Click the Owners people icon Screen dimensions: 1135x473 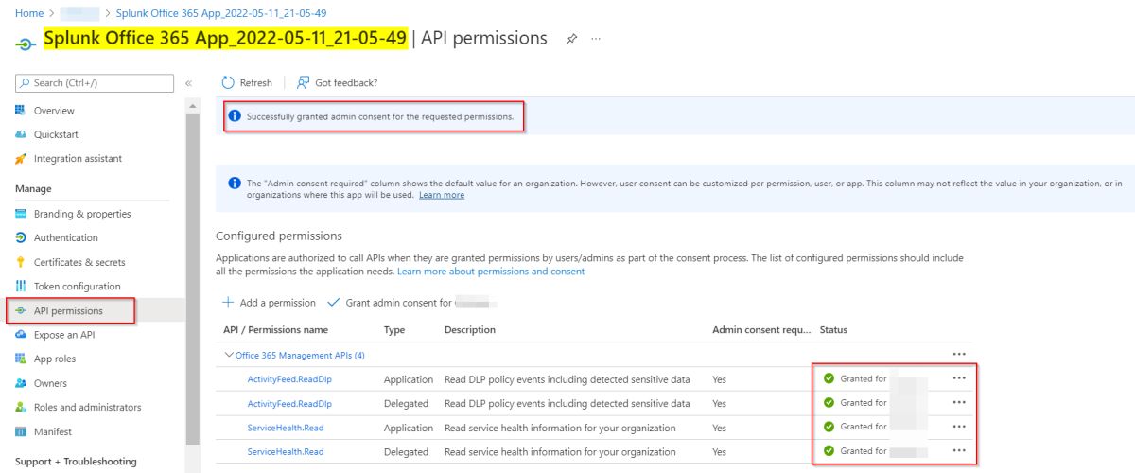pos(21,383)
